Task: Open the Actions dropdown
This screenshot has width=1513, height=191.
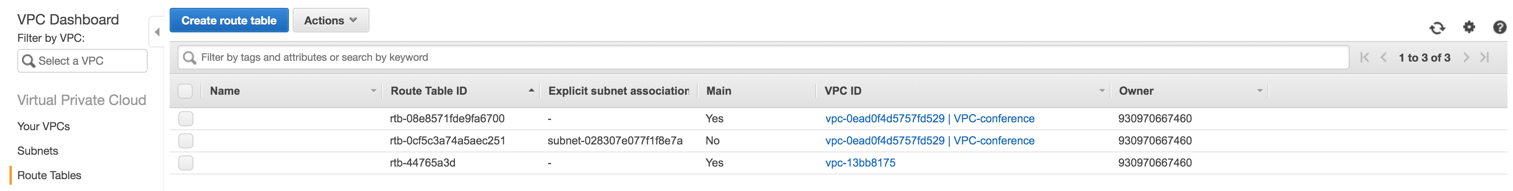Action: [331, 21]
